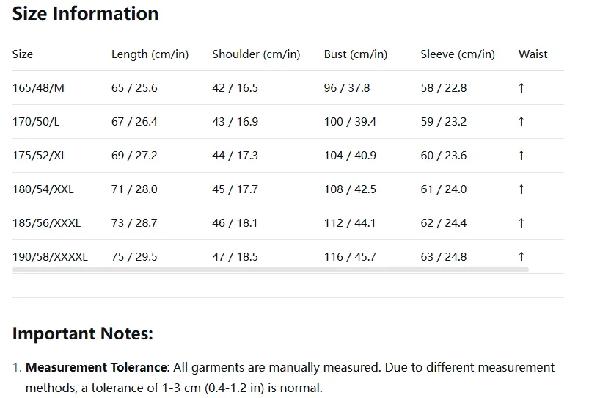Click the Important Notes heading
This screenshot has width=589, height=398.
(83, 333)
